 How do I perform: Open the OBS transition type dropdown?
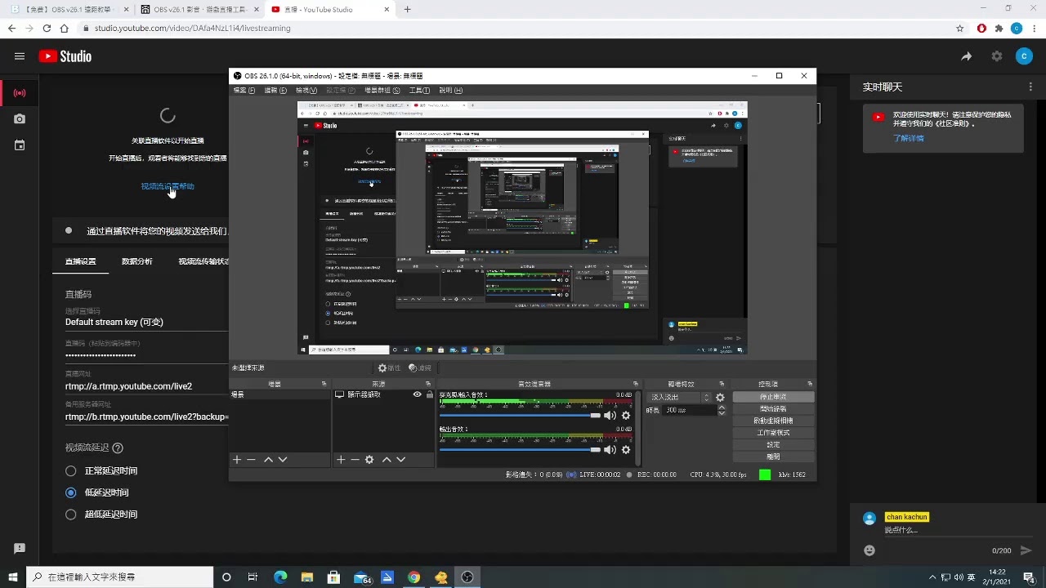tap(679, 398)
